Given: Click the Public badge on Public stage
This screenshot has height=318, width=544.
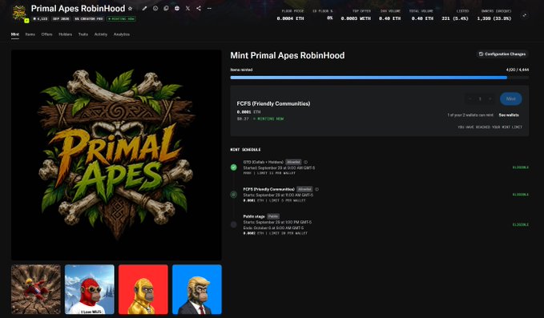Looking at the screenshot, I should 273,216.
